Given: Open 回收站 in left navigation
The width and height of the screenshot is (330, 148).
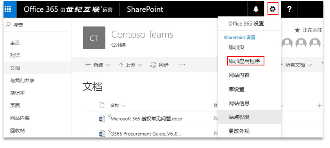Looking at the screenshot, I should pyautogui.click(x=18, y=130).
